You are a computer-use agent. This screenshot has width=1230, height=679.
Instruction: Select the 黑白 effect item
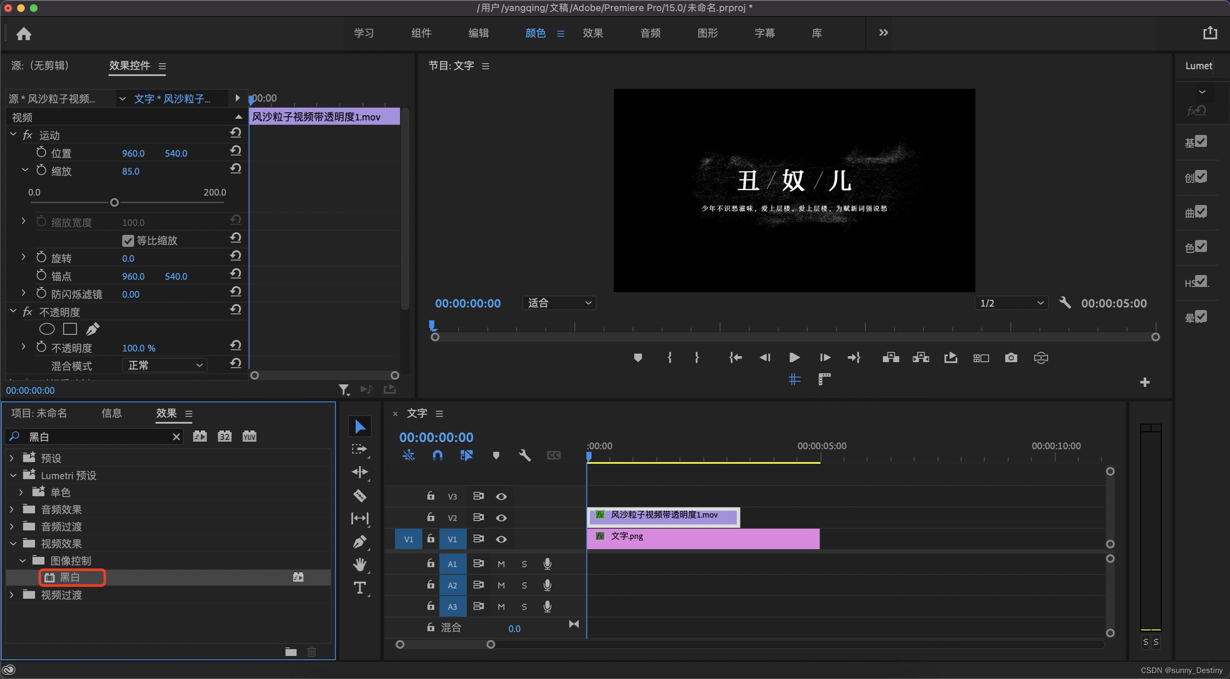click(x=70, y=577)
